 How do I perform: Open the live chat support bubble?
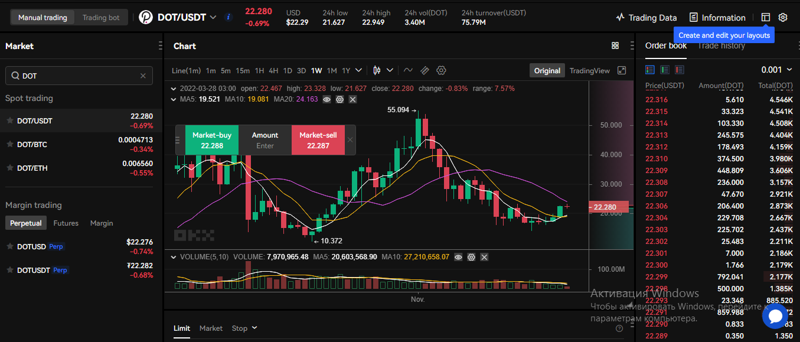coord(775,316)
